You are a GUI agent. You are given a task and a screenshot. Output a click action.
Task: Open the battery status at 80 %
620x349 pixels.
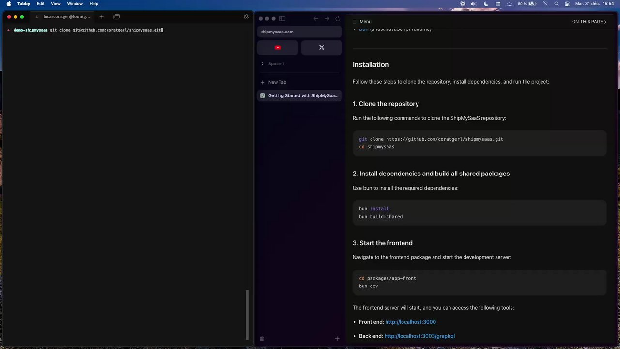click(528, 4)
